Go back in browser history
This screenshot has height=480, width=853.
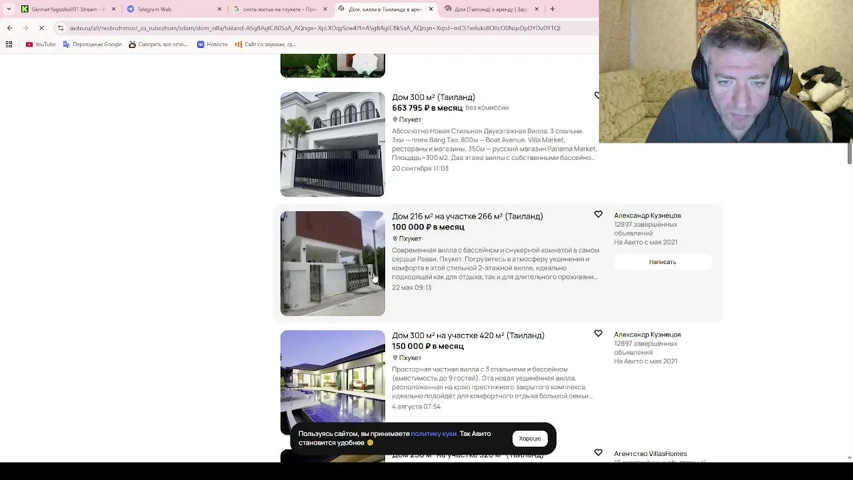click(9, 28)
